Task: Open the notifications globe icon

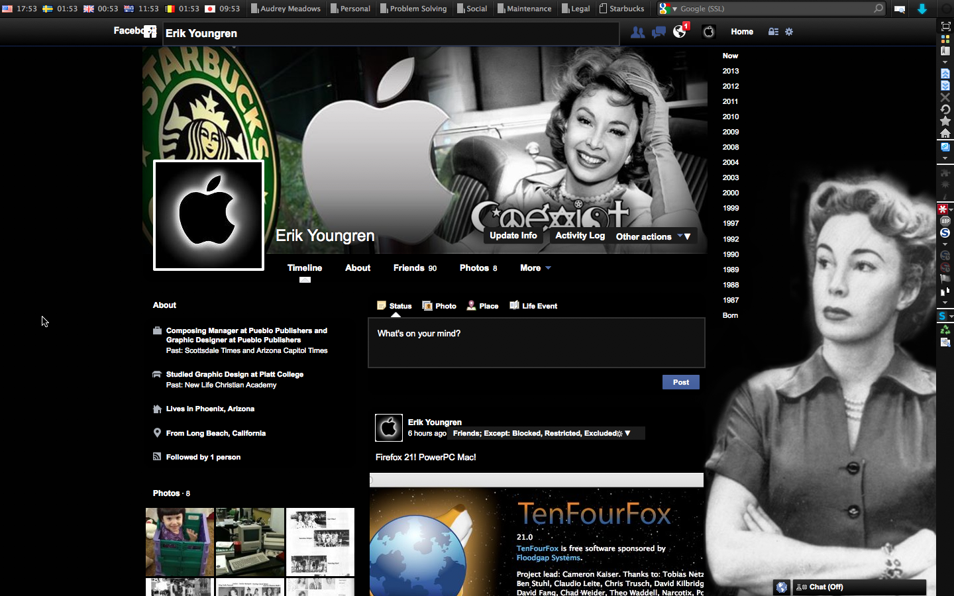Action: 680,31
